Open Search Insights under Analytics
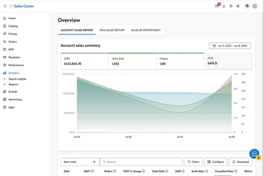The width and height of the screenshot is (264, 176). (18, 79)
